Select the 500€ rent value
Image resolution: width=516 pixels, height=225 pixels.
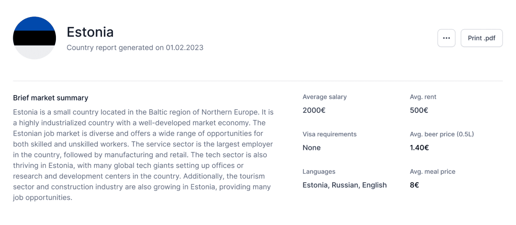419,110
